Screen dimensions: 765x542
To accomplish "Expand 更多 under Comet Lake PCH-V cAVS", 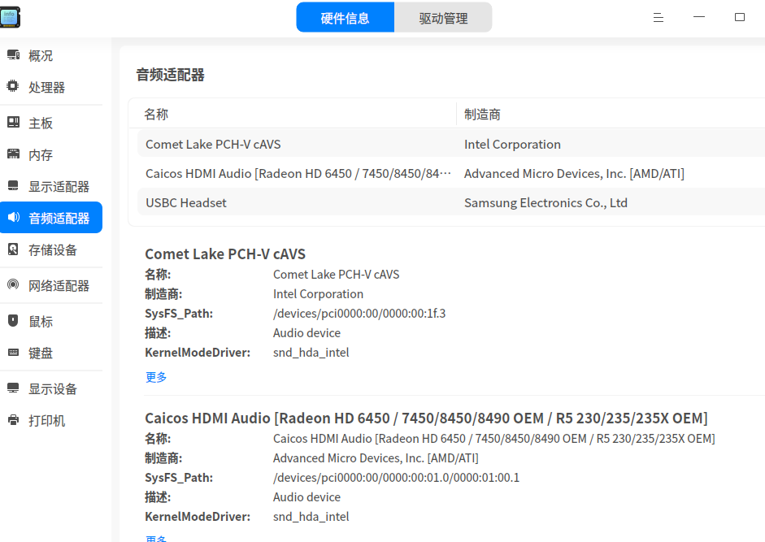I will coord(156,377).
